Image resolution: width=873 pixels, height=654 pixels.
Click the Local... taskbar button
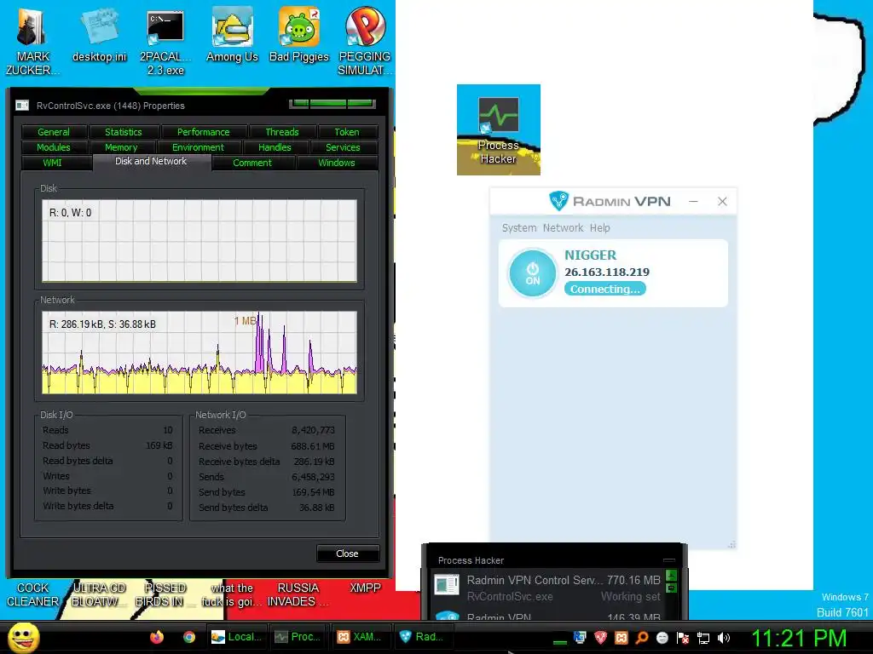(x=237, y=637)
